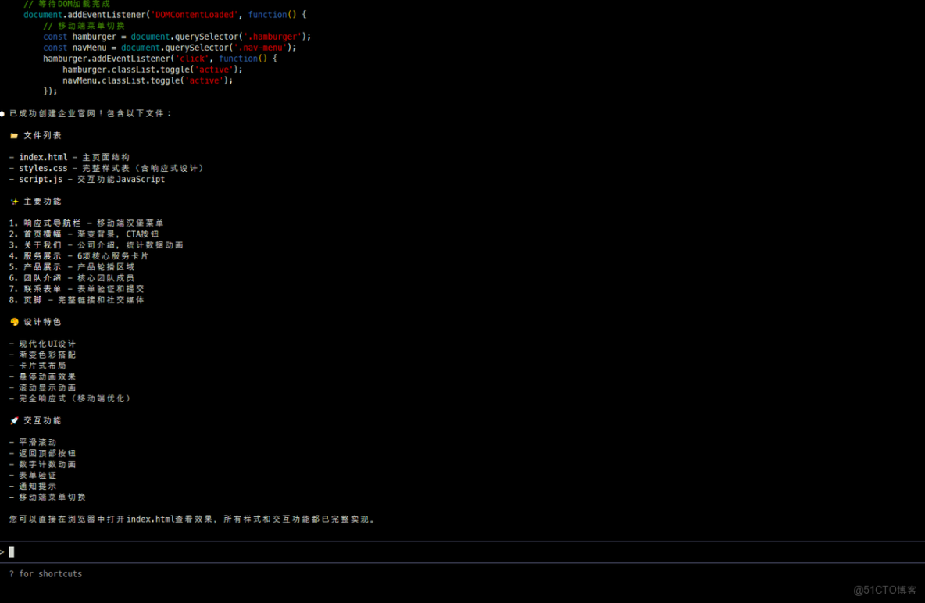Screen dimensions: 925x603
Task: Click the 'hamburger.classList.toggle' code line
Action: point(153,70)
